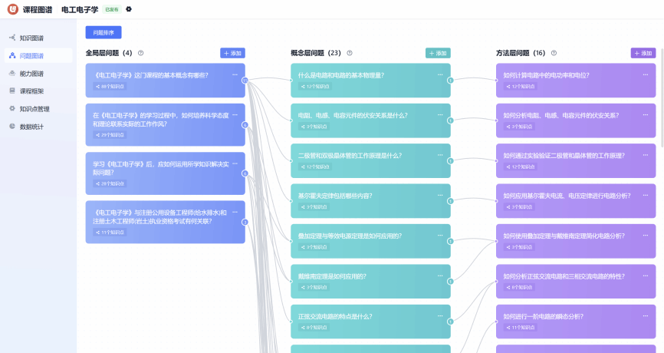
Task: Switch to 知识图谱 in sidebar
Action: [31, 38]
